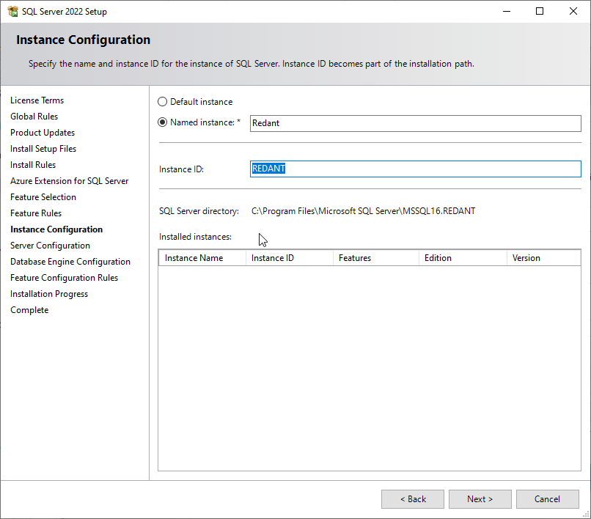Viewport: 591px width, 519px height.
Task: Cancel the SQL Server setup
Action: (x=547, y=499)
